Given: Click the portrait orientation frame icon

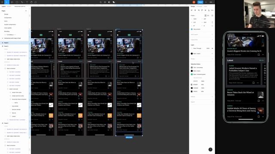Looking at the screenshot, I should [x=205, y=15].
